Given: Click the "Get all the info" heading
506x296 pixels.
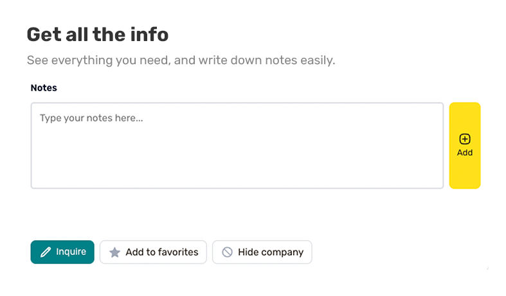Looking at the screenshot, I should 97,34.
